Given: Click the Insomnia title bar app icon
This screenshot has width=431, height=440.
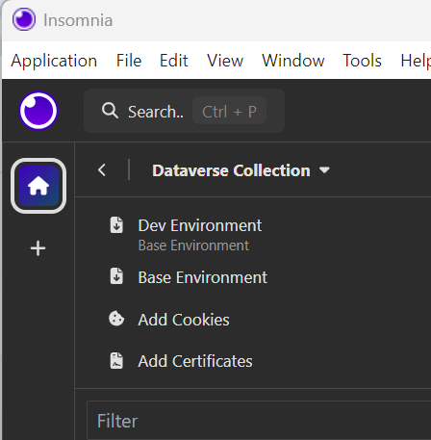Looking at the screenshot, I should pos(24,19).
